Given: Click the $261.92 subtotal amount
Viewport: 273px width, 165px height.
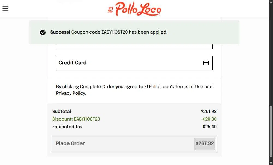Looking at the screenshot, I should click(x=209, y=111).
